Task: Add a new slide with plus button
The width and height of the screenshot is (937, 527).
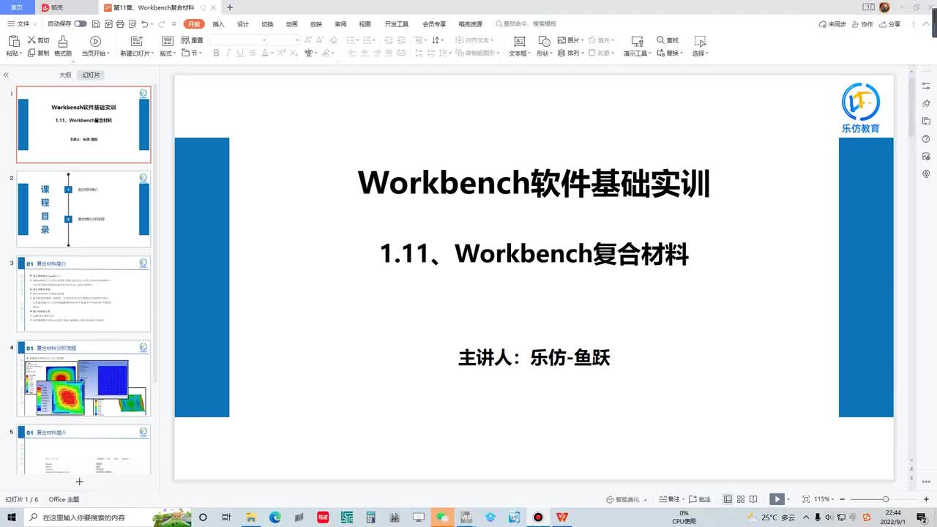Action: [x=80, y=481]
